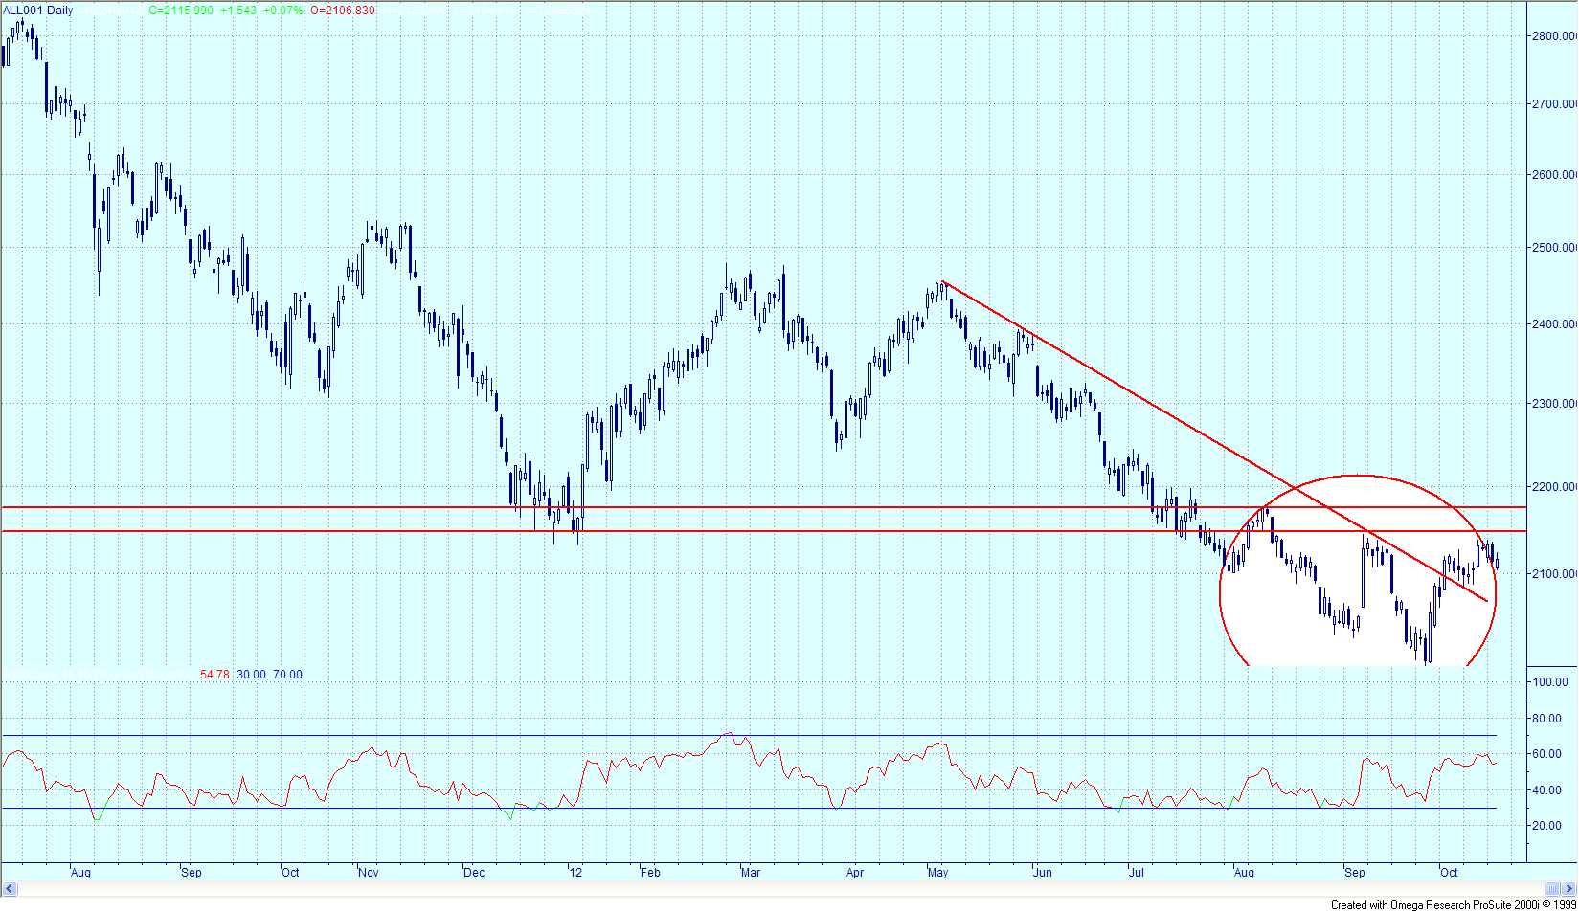Image resolution: width=1579 pixels, height=911 pixels.
Task: Click the May date axis label
Action: [938, 873]
